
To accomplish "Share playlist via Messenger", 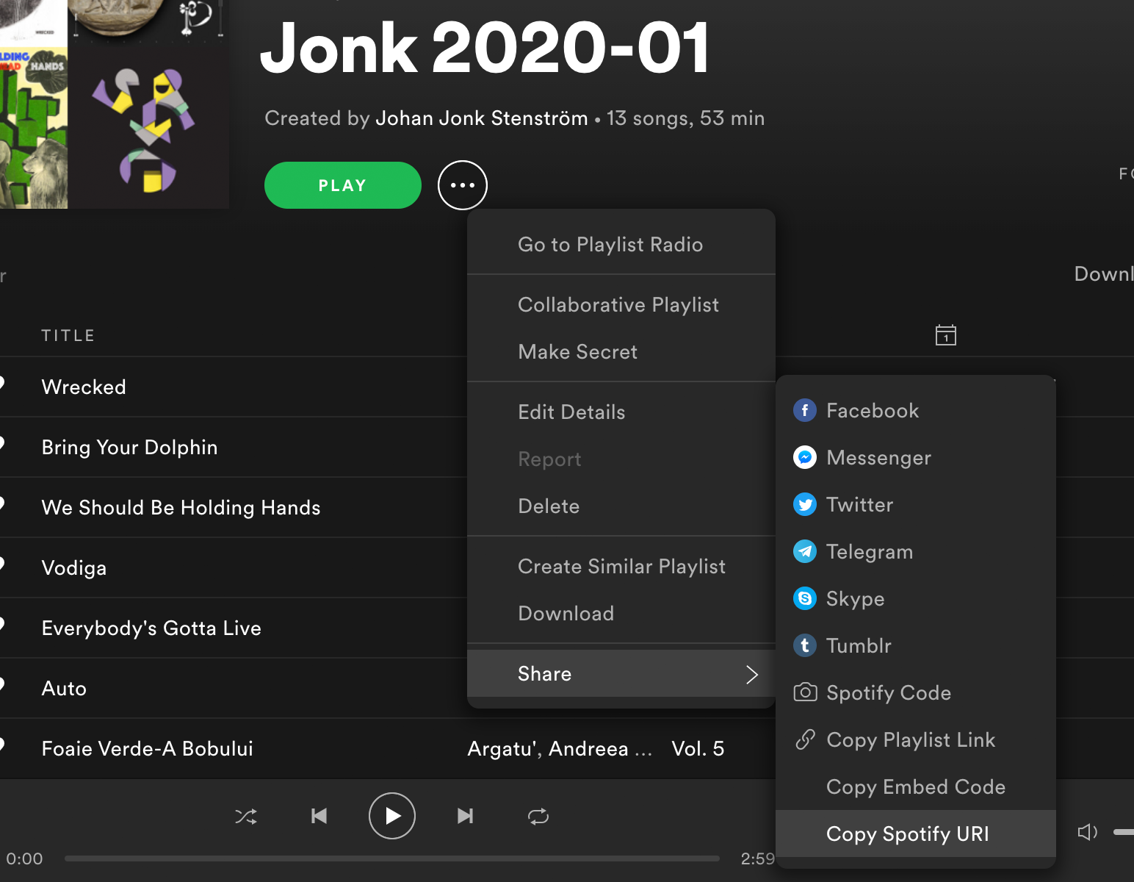I will coord(916,457).
